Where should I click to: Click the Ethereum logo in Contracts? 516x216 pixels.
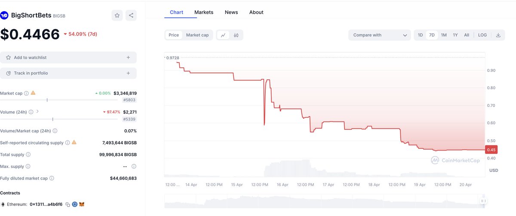coord(3,205)
